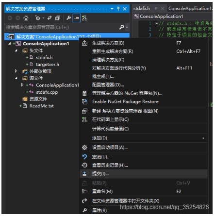This screenshot has width=215, height=216.
Task: Select the 源文件 folder
Action: (36, 78)
